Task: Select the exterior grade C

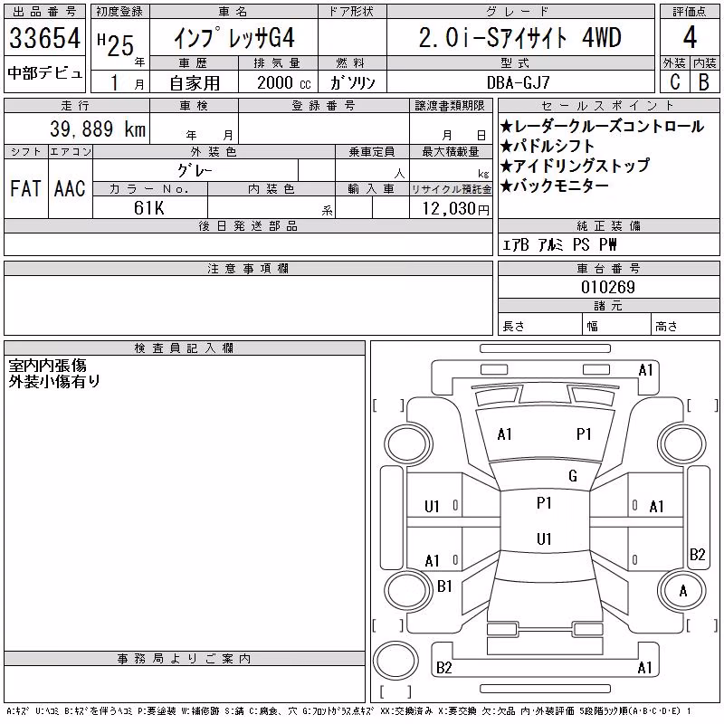Action: click(674, 81)
